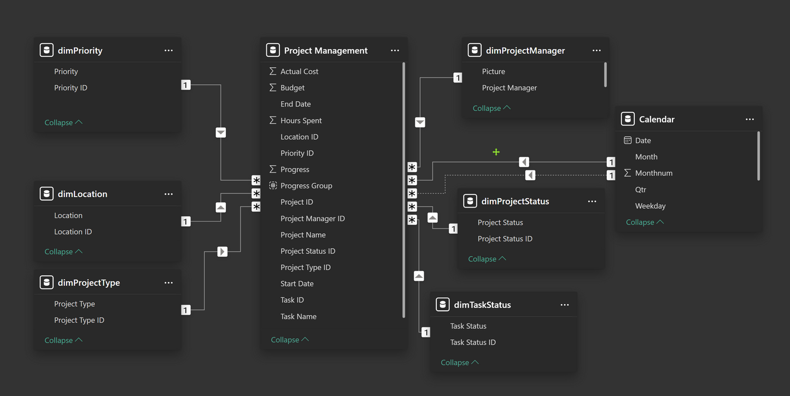The image size is (790, 396).
Task: Select the Qtr field in Calendar
Action: pos(640,190)
